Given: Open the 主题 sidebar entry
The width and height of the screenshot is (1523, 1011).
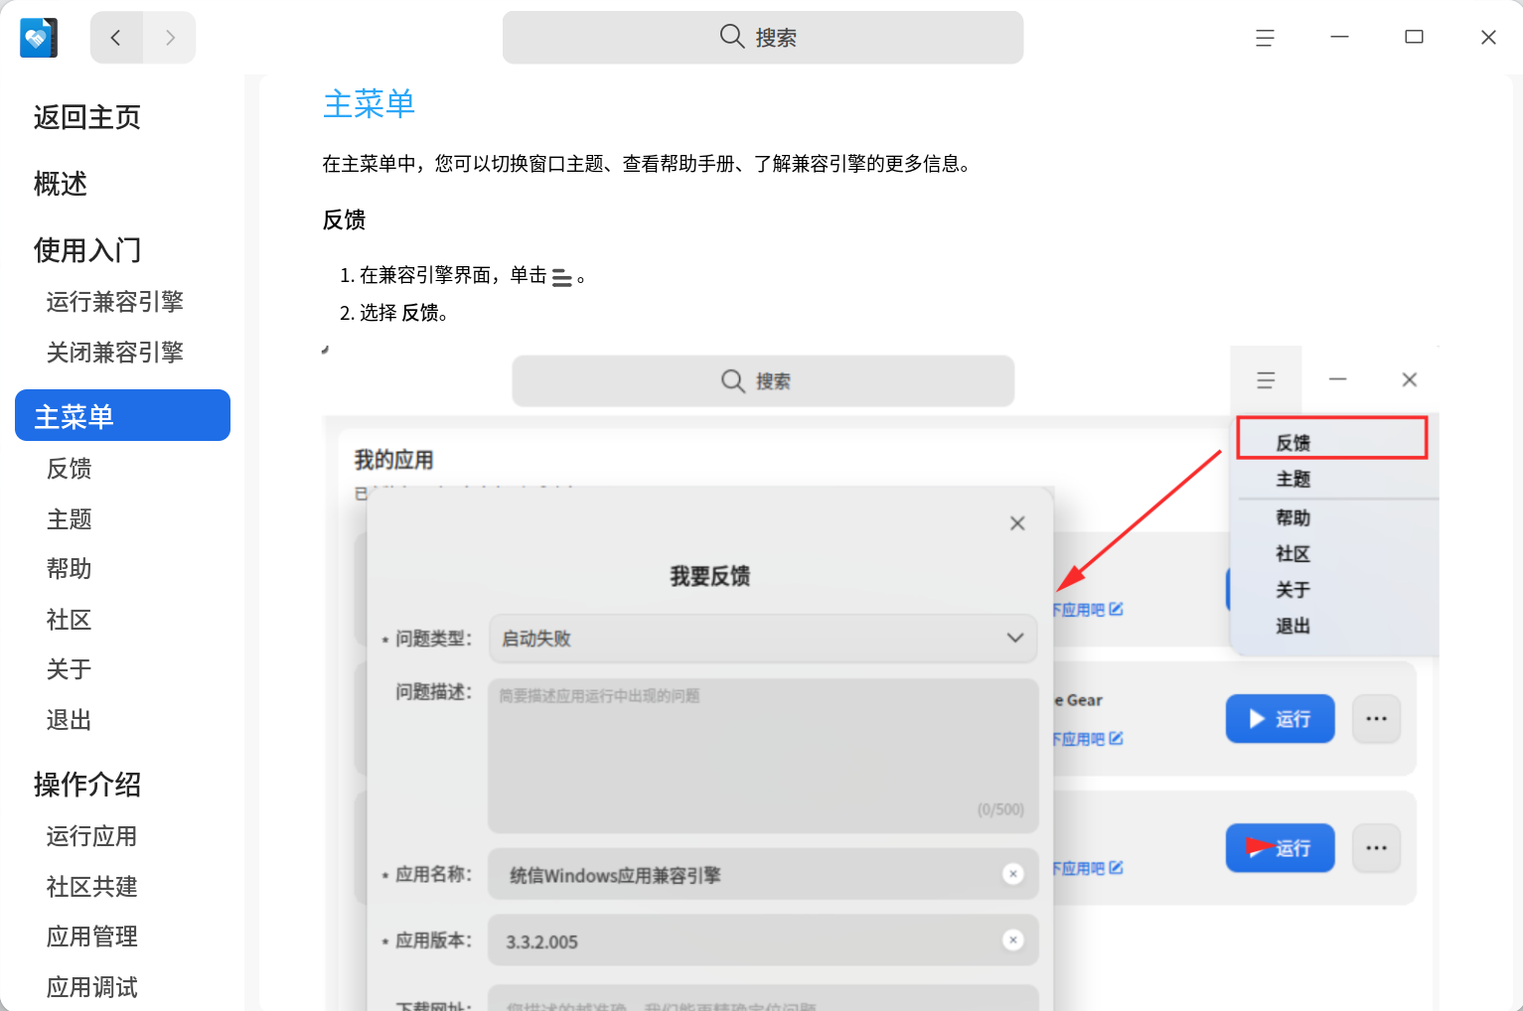Looking at the screenshot, I should pyautogui.click(x=70, y=519).
